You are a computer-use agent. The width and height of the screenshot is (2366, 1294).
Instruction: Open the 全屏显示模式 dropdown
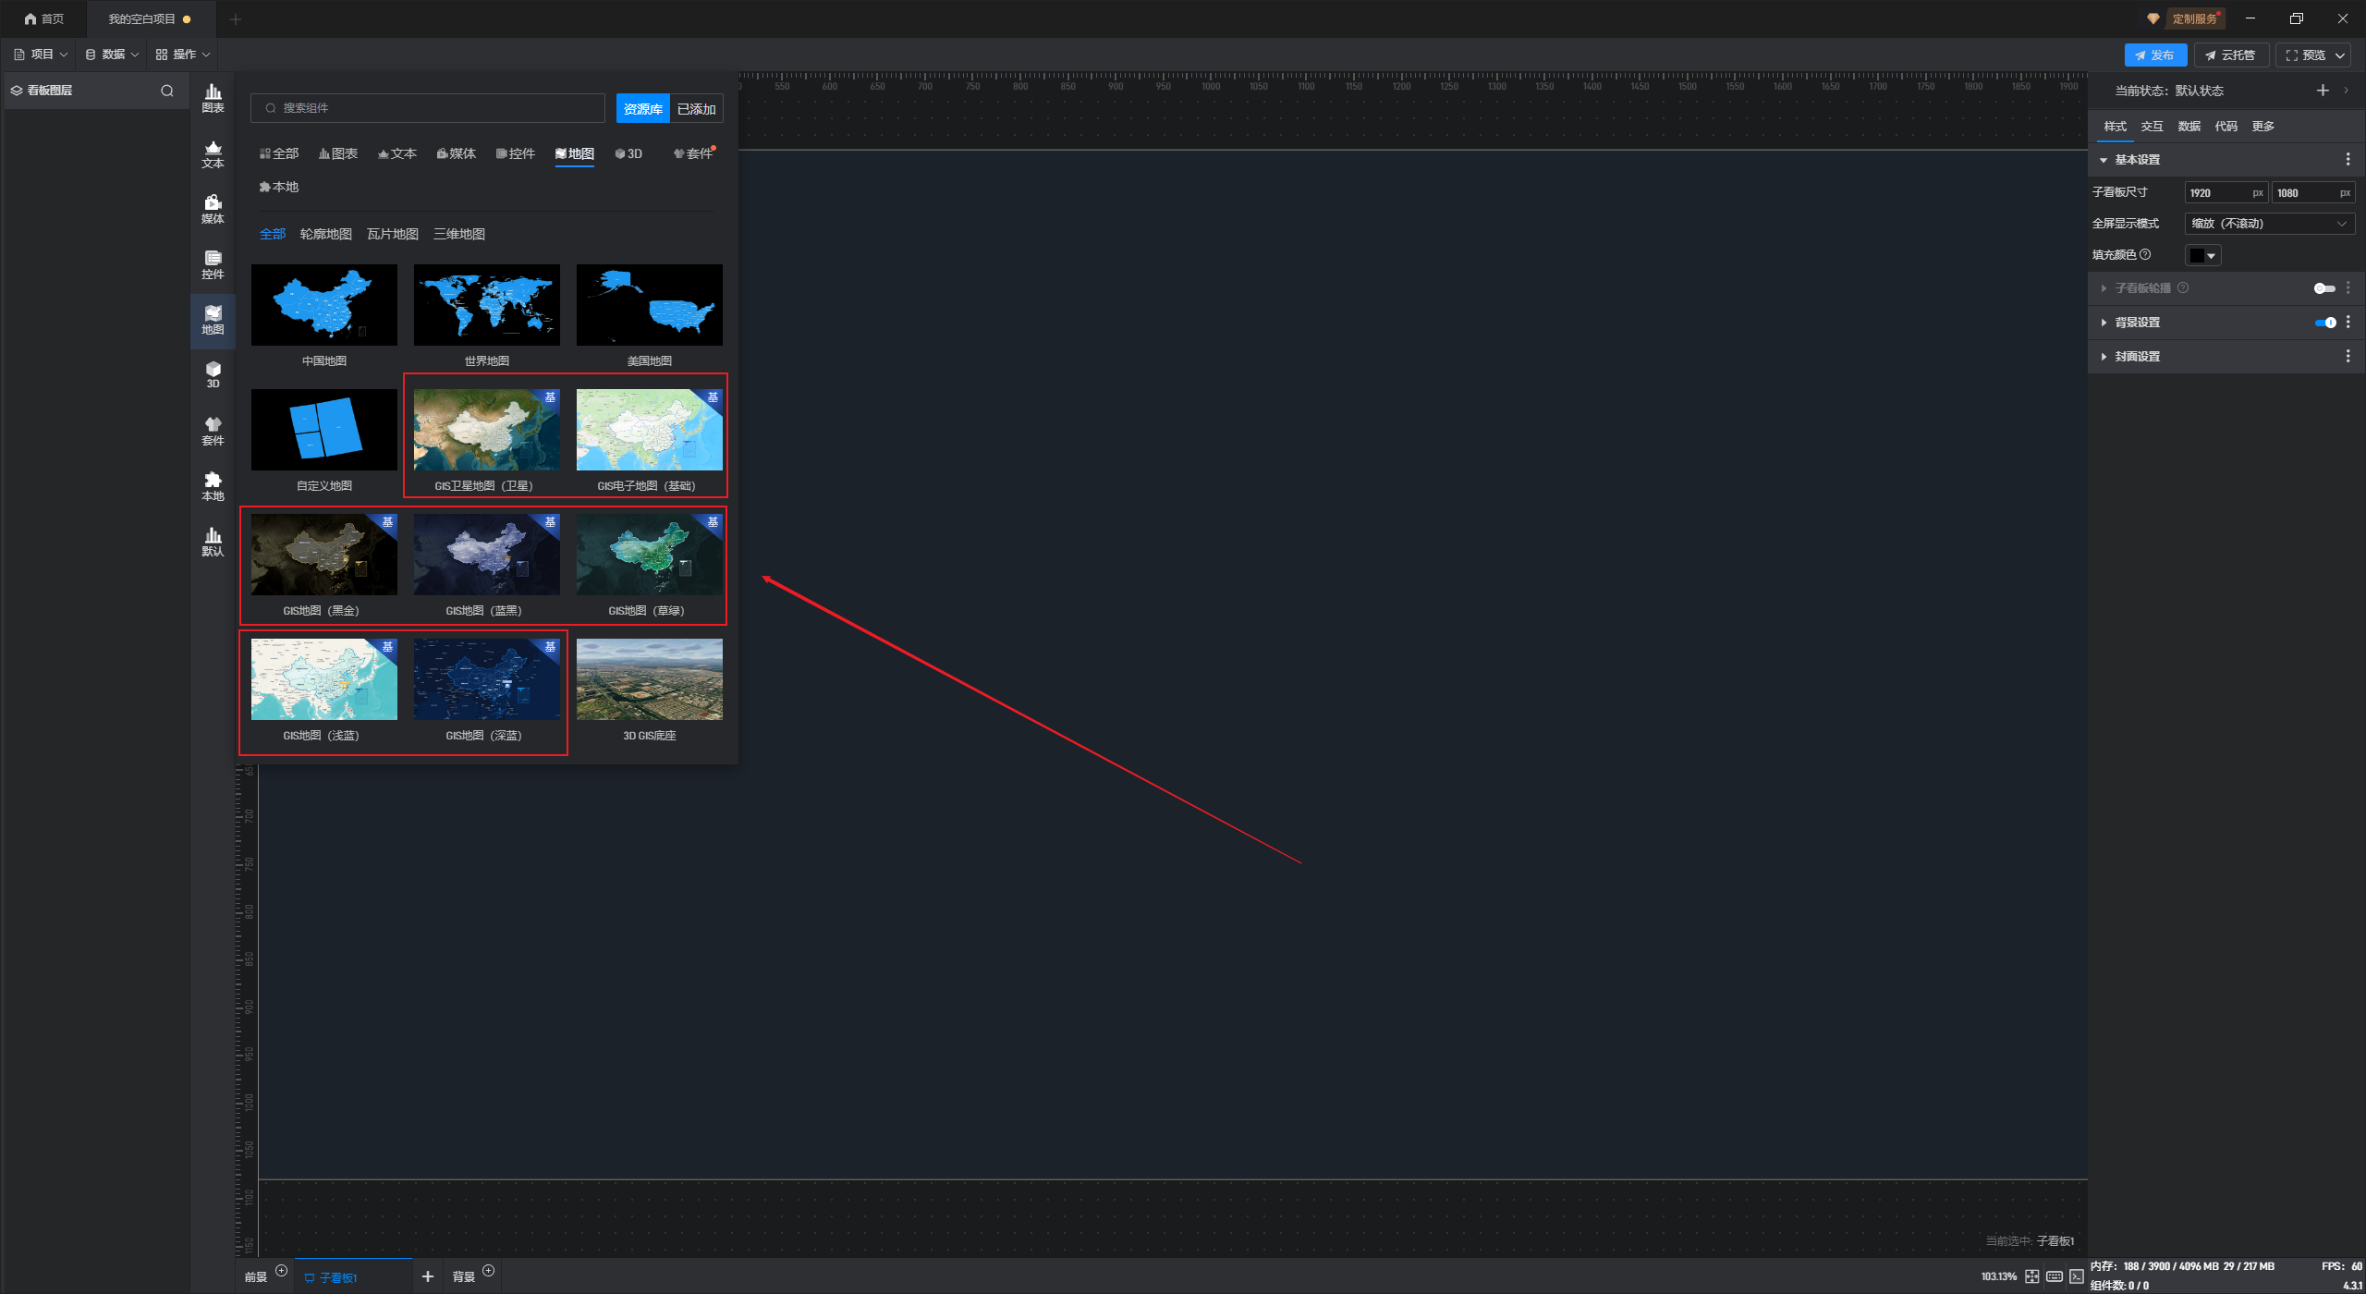tap(2268, 224)
